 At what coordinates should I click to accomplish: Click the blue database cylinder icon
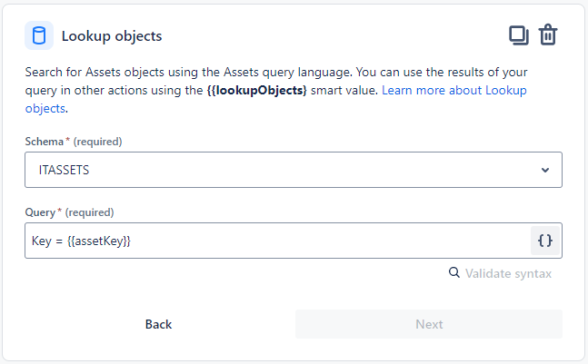click(39, 35)
